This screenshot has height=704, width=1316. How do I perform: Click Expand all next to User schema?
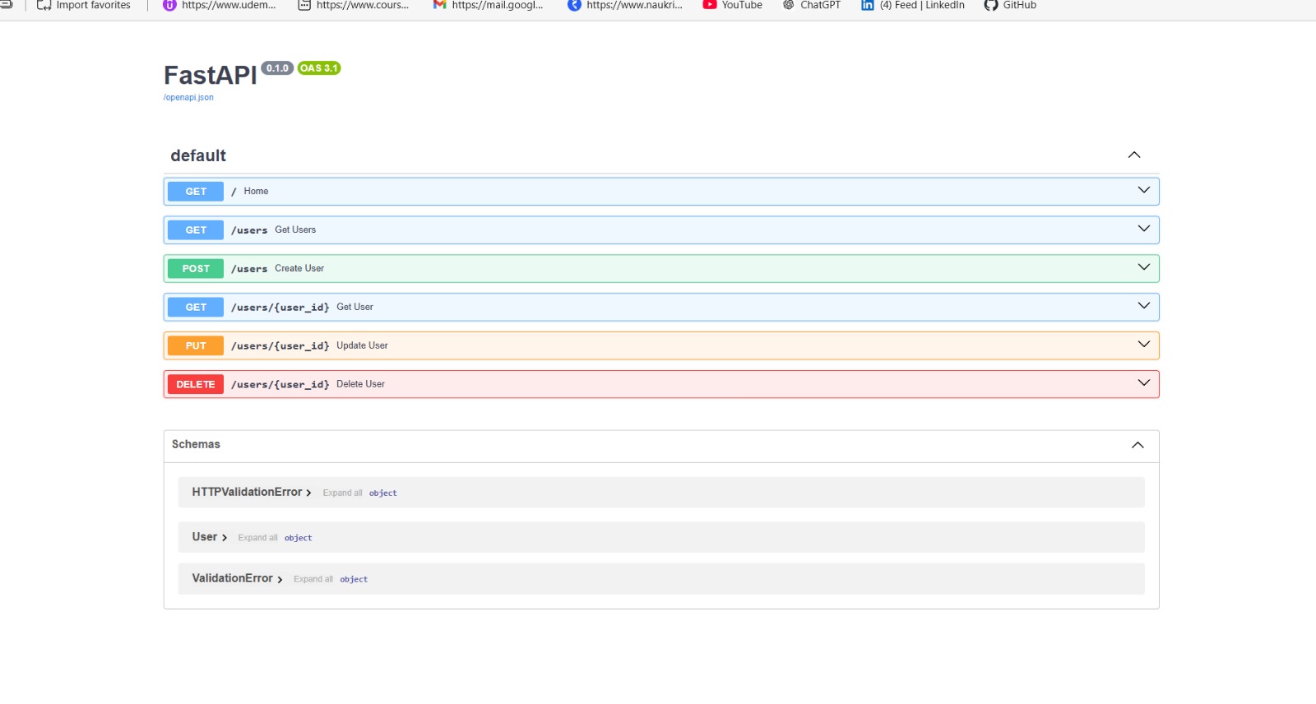tap(257, 538)
